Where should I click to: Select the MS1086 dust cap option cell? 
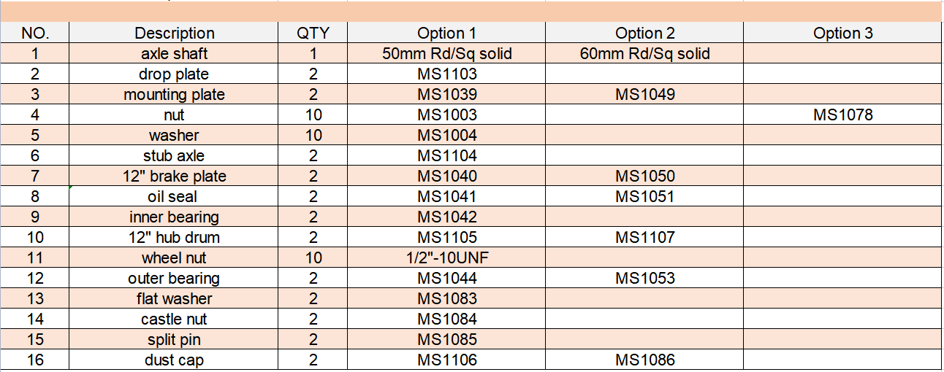click(644, 360)
